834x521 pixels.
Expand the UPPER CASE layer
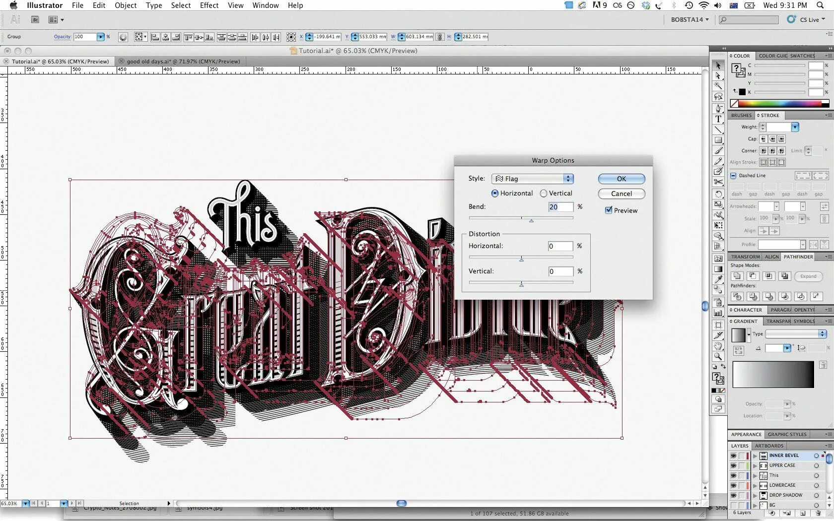click(755, 465)
